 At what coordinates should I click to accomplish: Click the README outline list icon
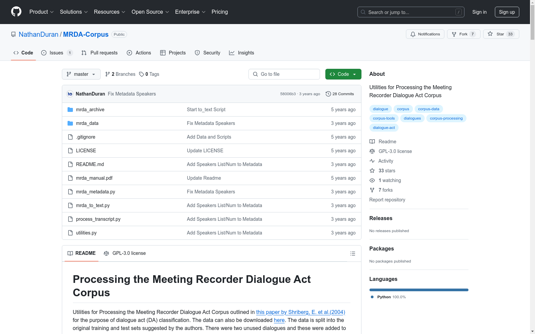(352, 254)
